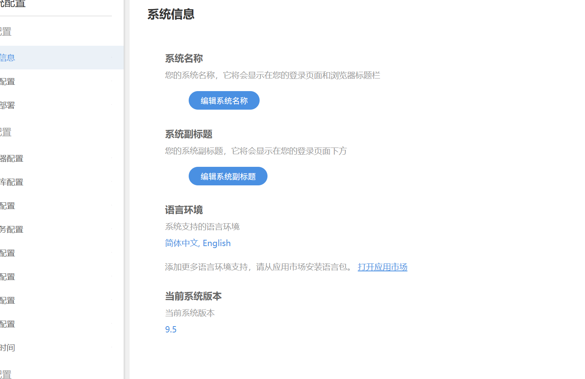
Task: Expand the 部署 entry chevron
Action: tap(111, 105)
